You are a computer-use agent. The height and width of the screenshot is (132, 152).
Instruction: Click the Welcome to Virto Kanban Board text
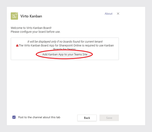point(31,28)
